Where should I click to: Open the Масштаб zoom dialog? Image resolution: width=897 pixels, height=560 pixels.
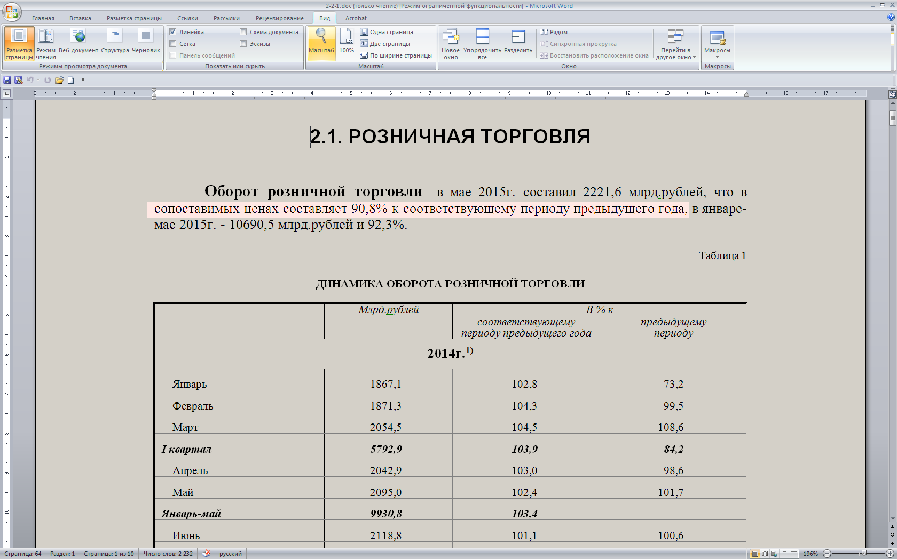(321, 42)
